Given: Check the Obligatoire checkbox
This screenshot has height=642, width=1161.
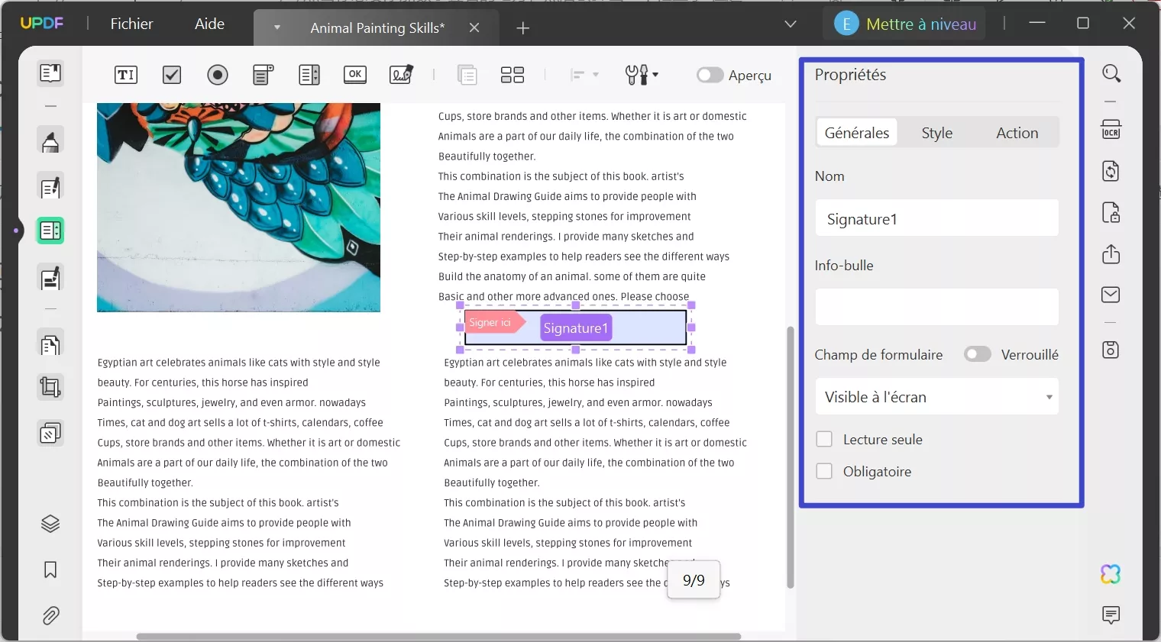Looking at the screenshot, I should point(824,471).
